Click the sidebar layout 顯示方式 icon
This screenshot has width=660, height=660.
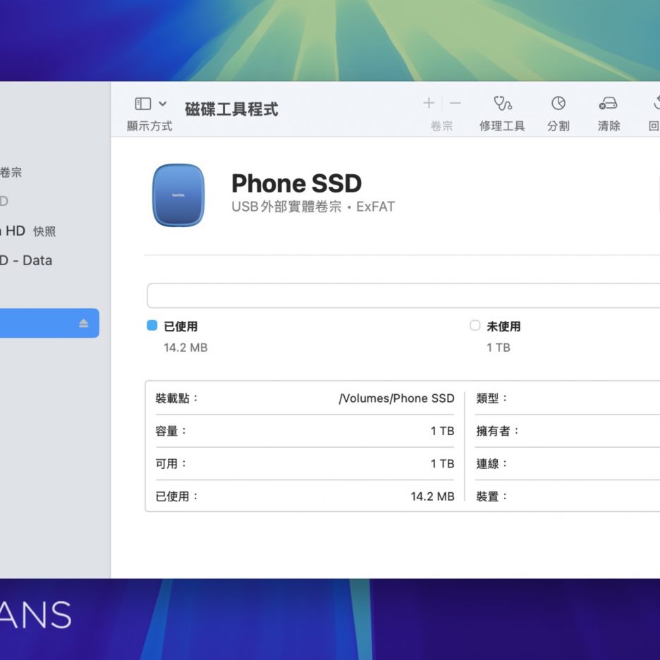coord(143,104)
